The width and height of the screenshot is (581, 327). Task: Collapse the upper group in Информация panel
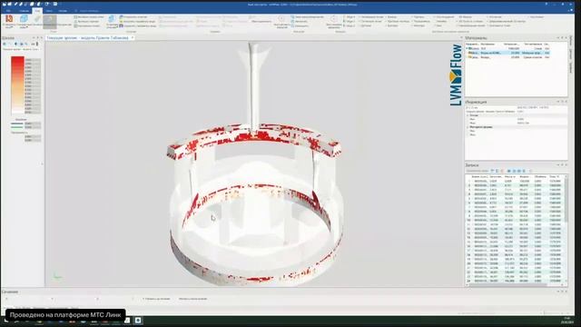click(x=468, y=115)
